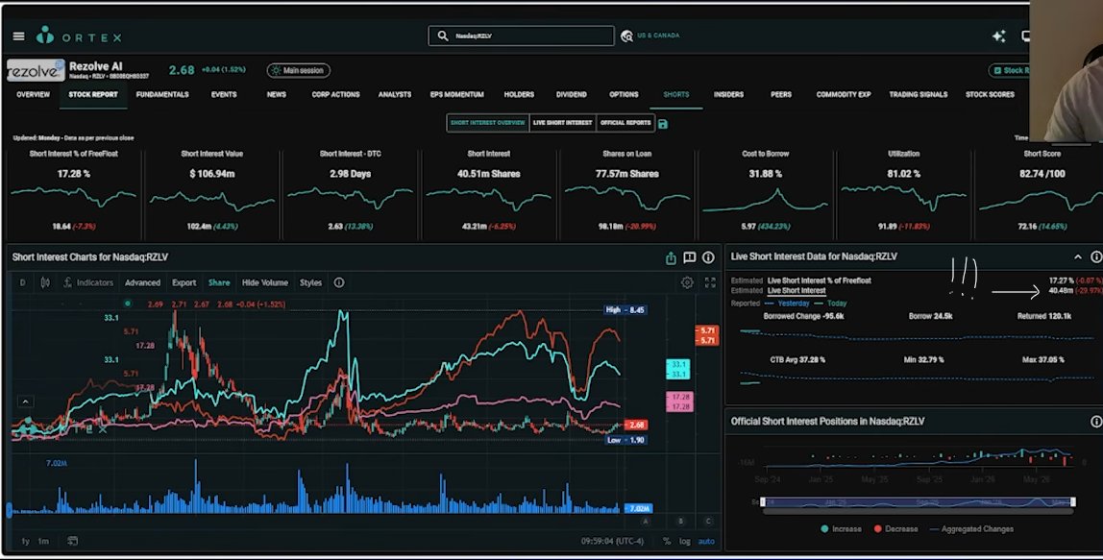Image resolution: width=1103 pixels, height=560 pixels.
Task: Open the Insiders tab
Action: 728,94
